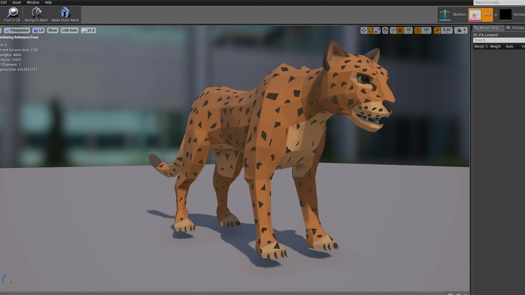Image resolution: width=525 pixels, height=295 pixels.
Task: Click the world coordinate globe icon
Action: point(385,30)
